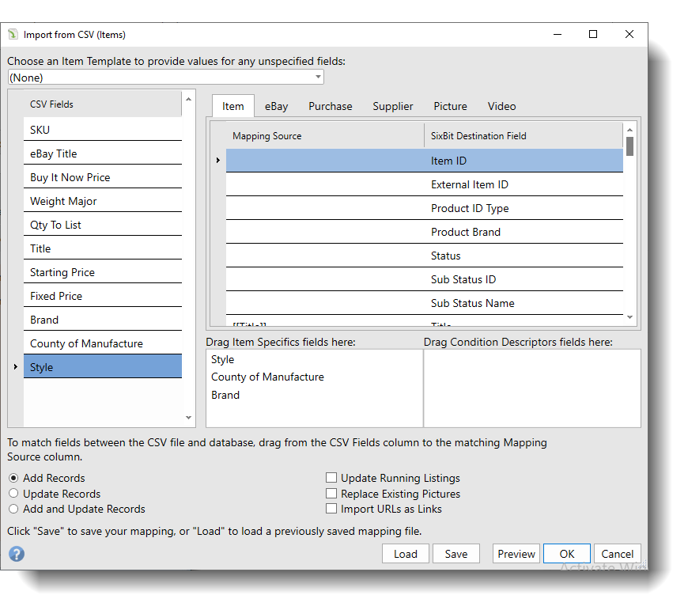Click the Load button
The image size is (688, 610).
406,554
